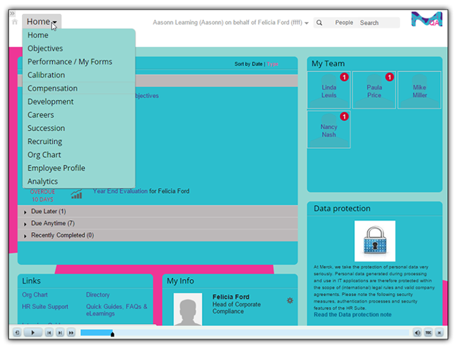
Task: Select Compensation from the Home menu
Action: click(x=53, y=88)
